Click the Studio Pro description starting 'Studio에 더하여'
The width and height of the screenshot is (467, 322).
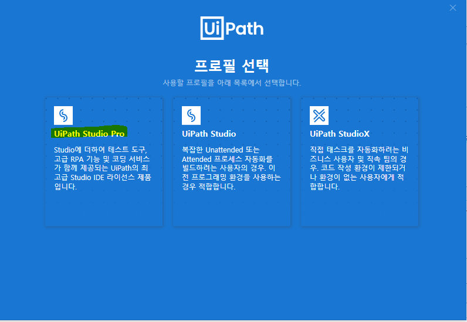point(103,168)
